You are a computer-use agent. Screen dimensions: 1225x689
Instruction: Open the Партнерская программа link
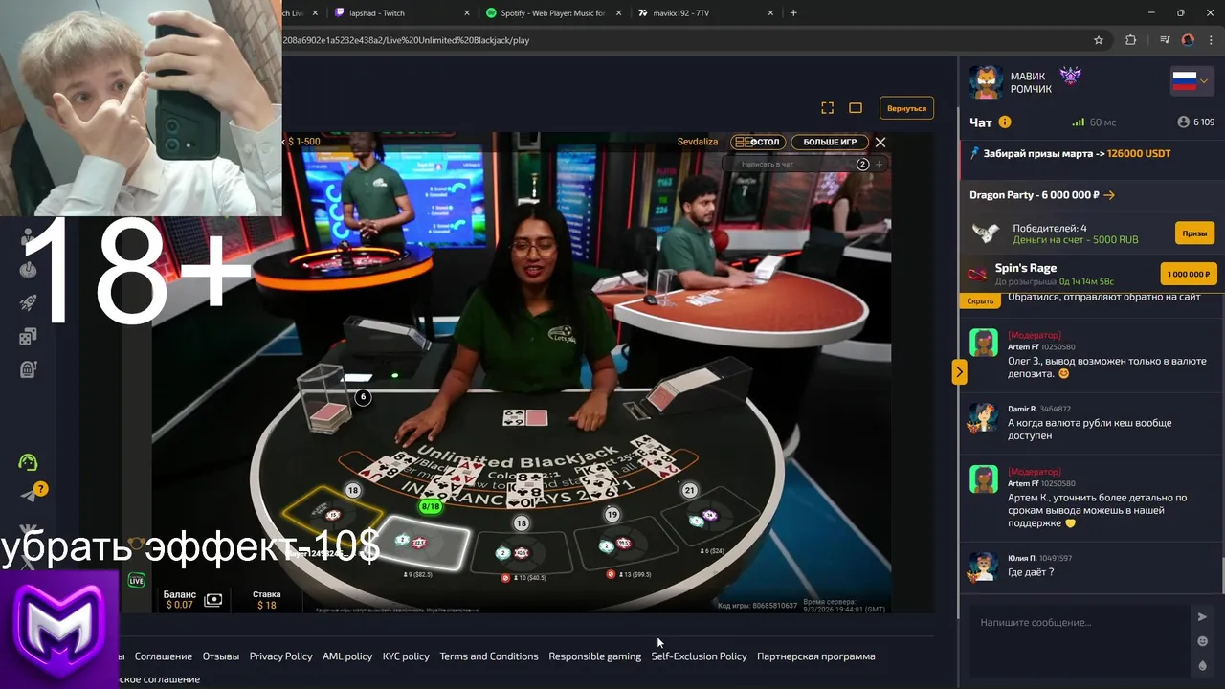[x=815, y=656]
